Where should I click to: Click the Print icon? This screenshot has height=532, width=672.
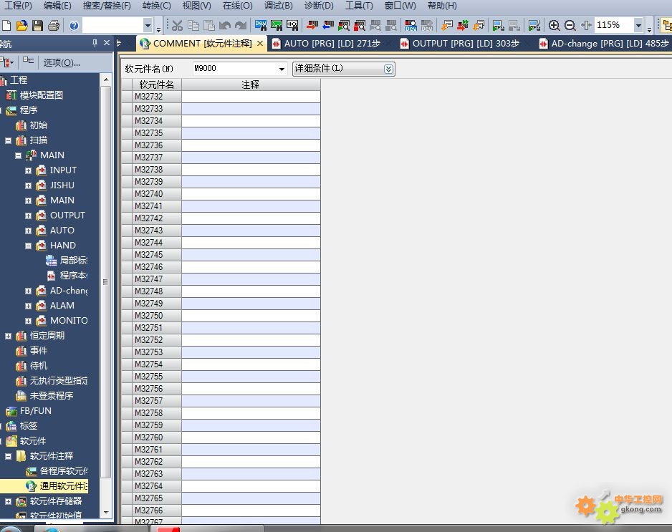point(54,25)
